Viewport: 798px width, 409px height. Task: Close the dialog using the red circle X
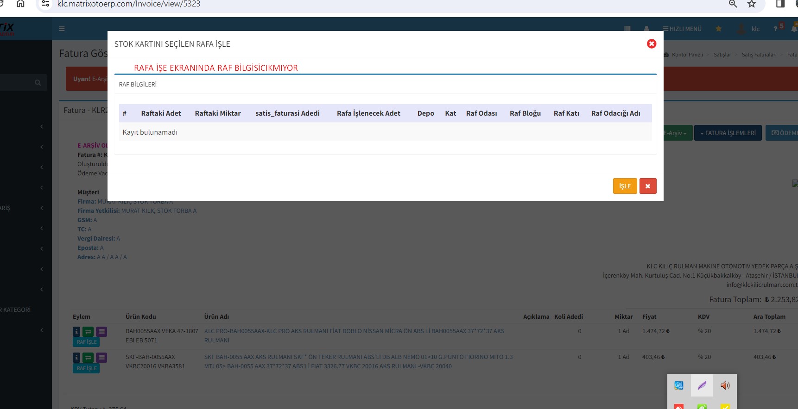tap(651, 43)
